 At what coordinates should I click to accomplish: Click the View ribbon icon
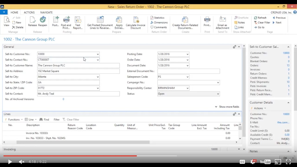tap(6, 22)
